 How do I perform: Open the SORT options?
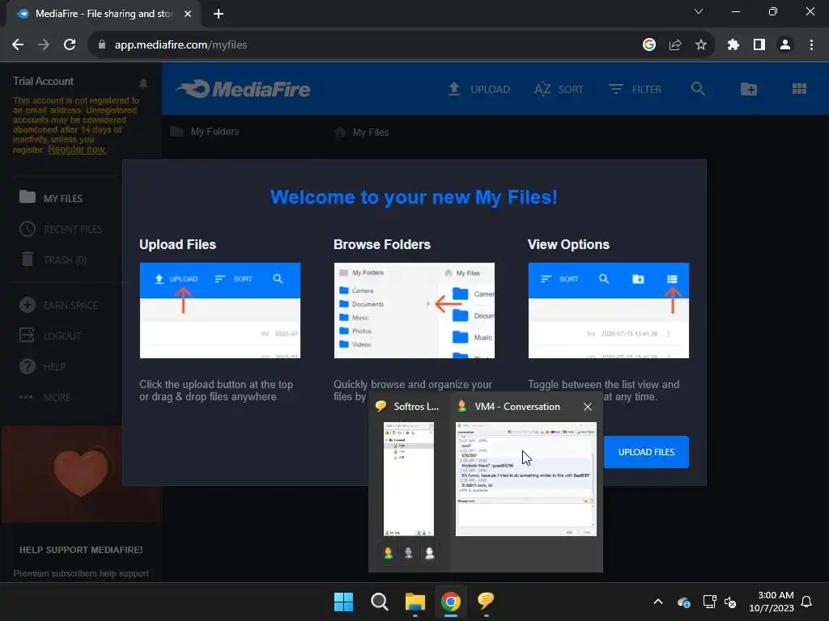[559, 89]
